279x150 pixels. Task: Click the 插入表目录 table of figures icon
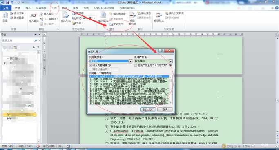(111, 14)
